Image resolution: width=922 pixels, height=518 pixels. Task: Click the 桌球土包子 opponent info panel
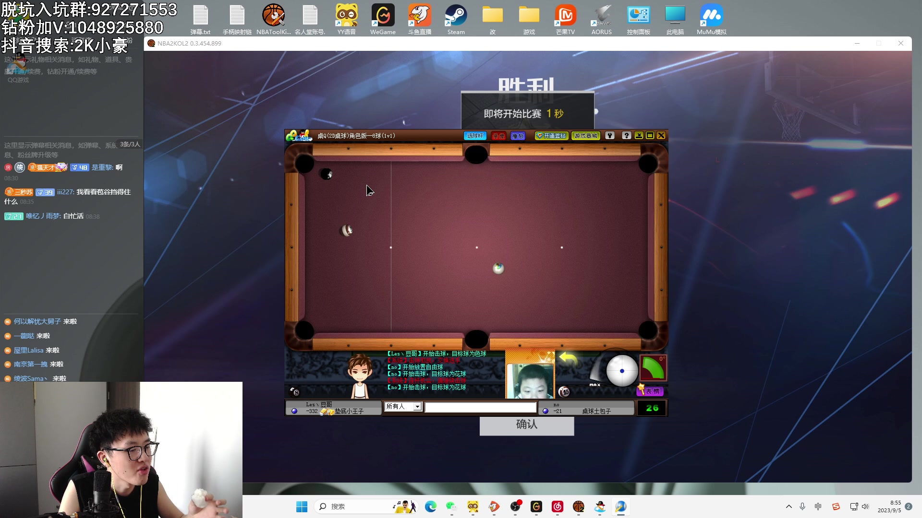tap(586, 408)
